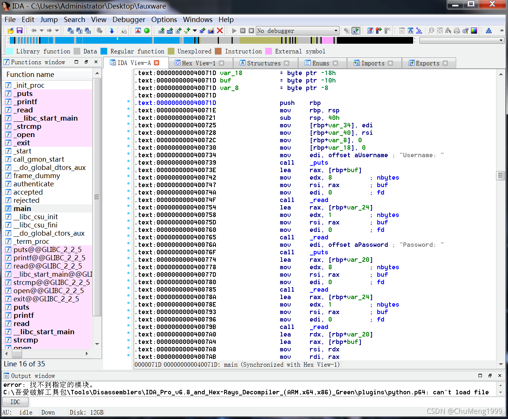The height and width of the screenshot is (419, 508).
Task: Open the back-jump history dropdown arrow
Action: pyautogui.click(x=41, y=31)
